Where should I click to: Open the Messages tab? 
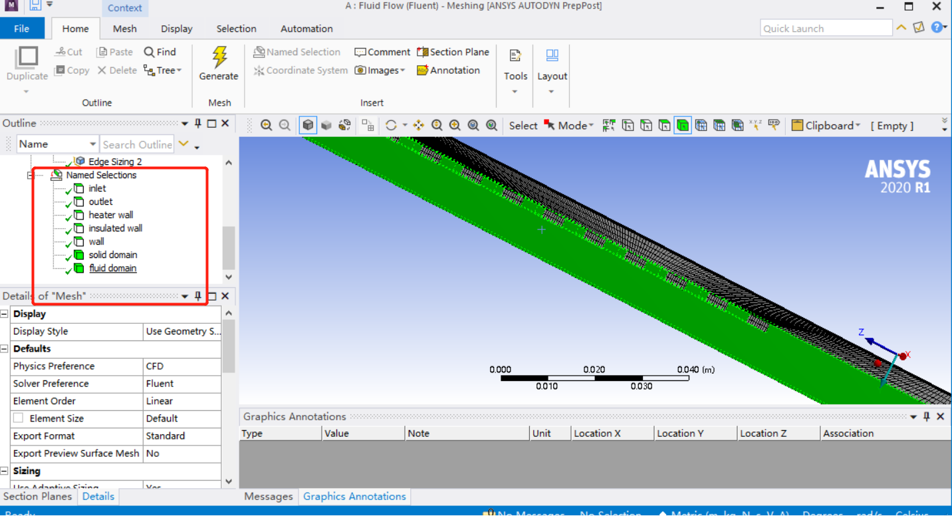tap(269, 496)
